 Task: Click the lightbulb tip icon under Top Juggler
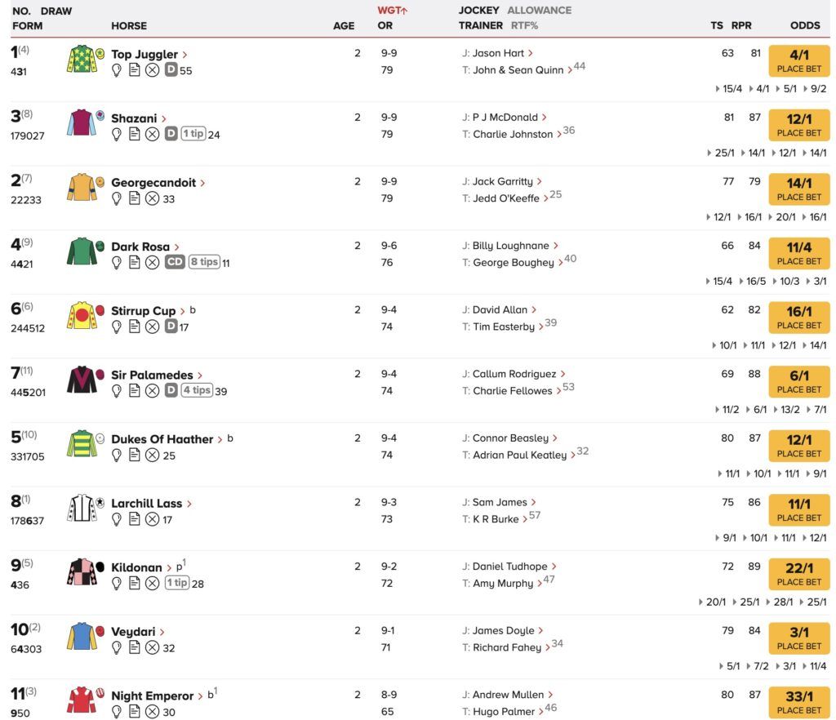click(x=116, y=70)
